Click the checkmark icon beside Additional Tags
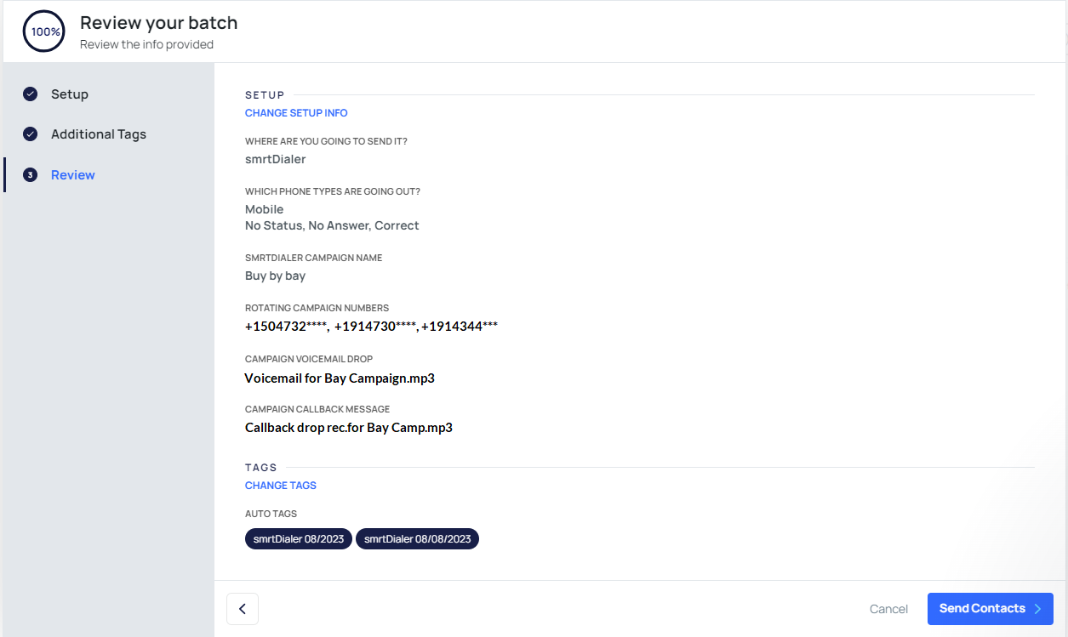The image size is (1068, 637). point(30,134)
